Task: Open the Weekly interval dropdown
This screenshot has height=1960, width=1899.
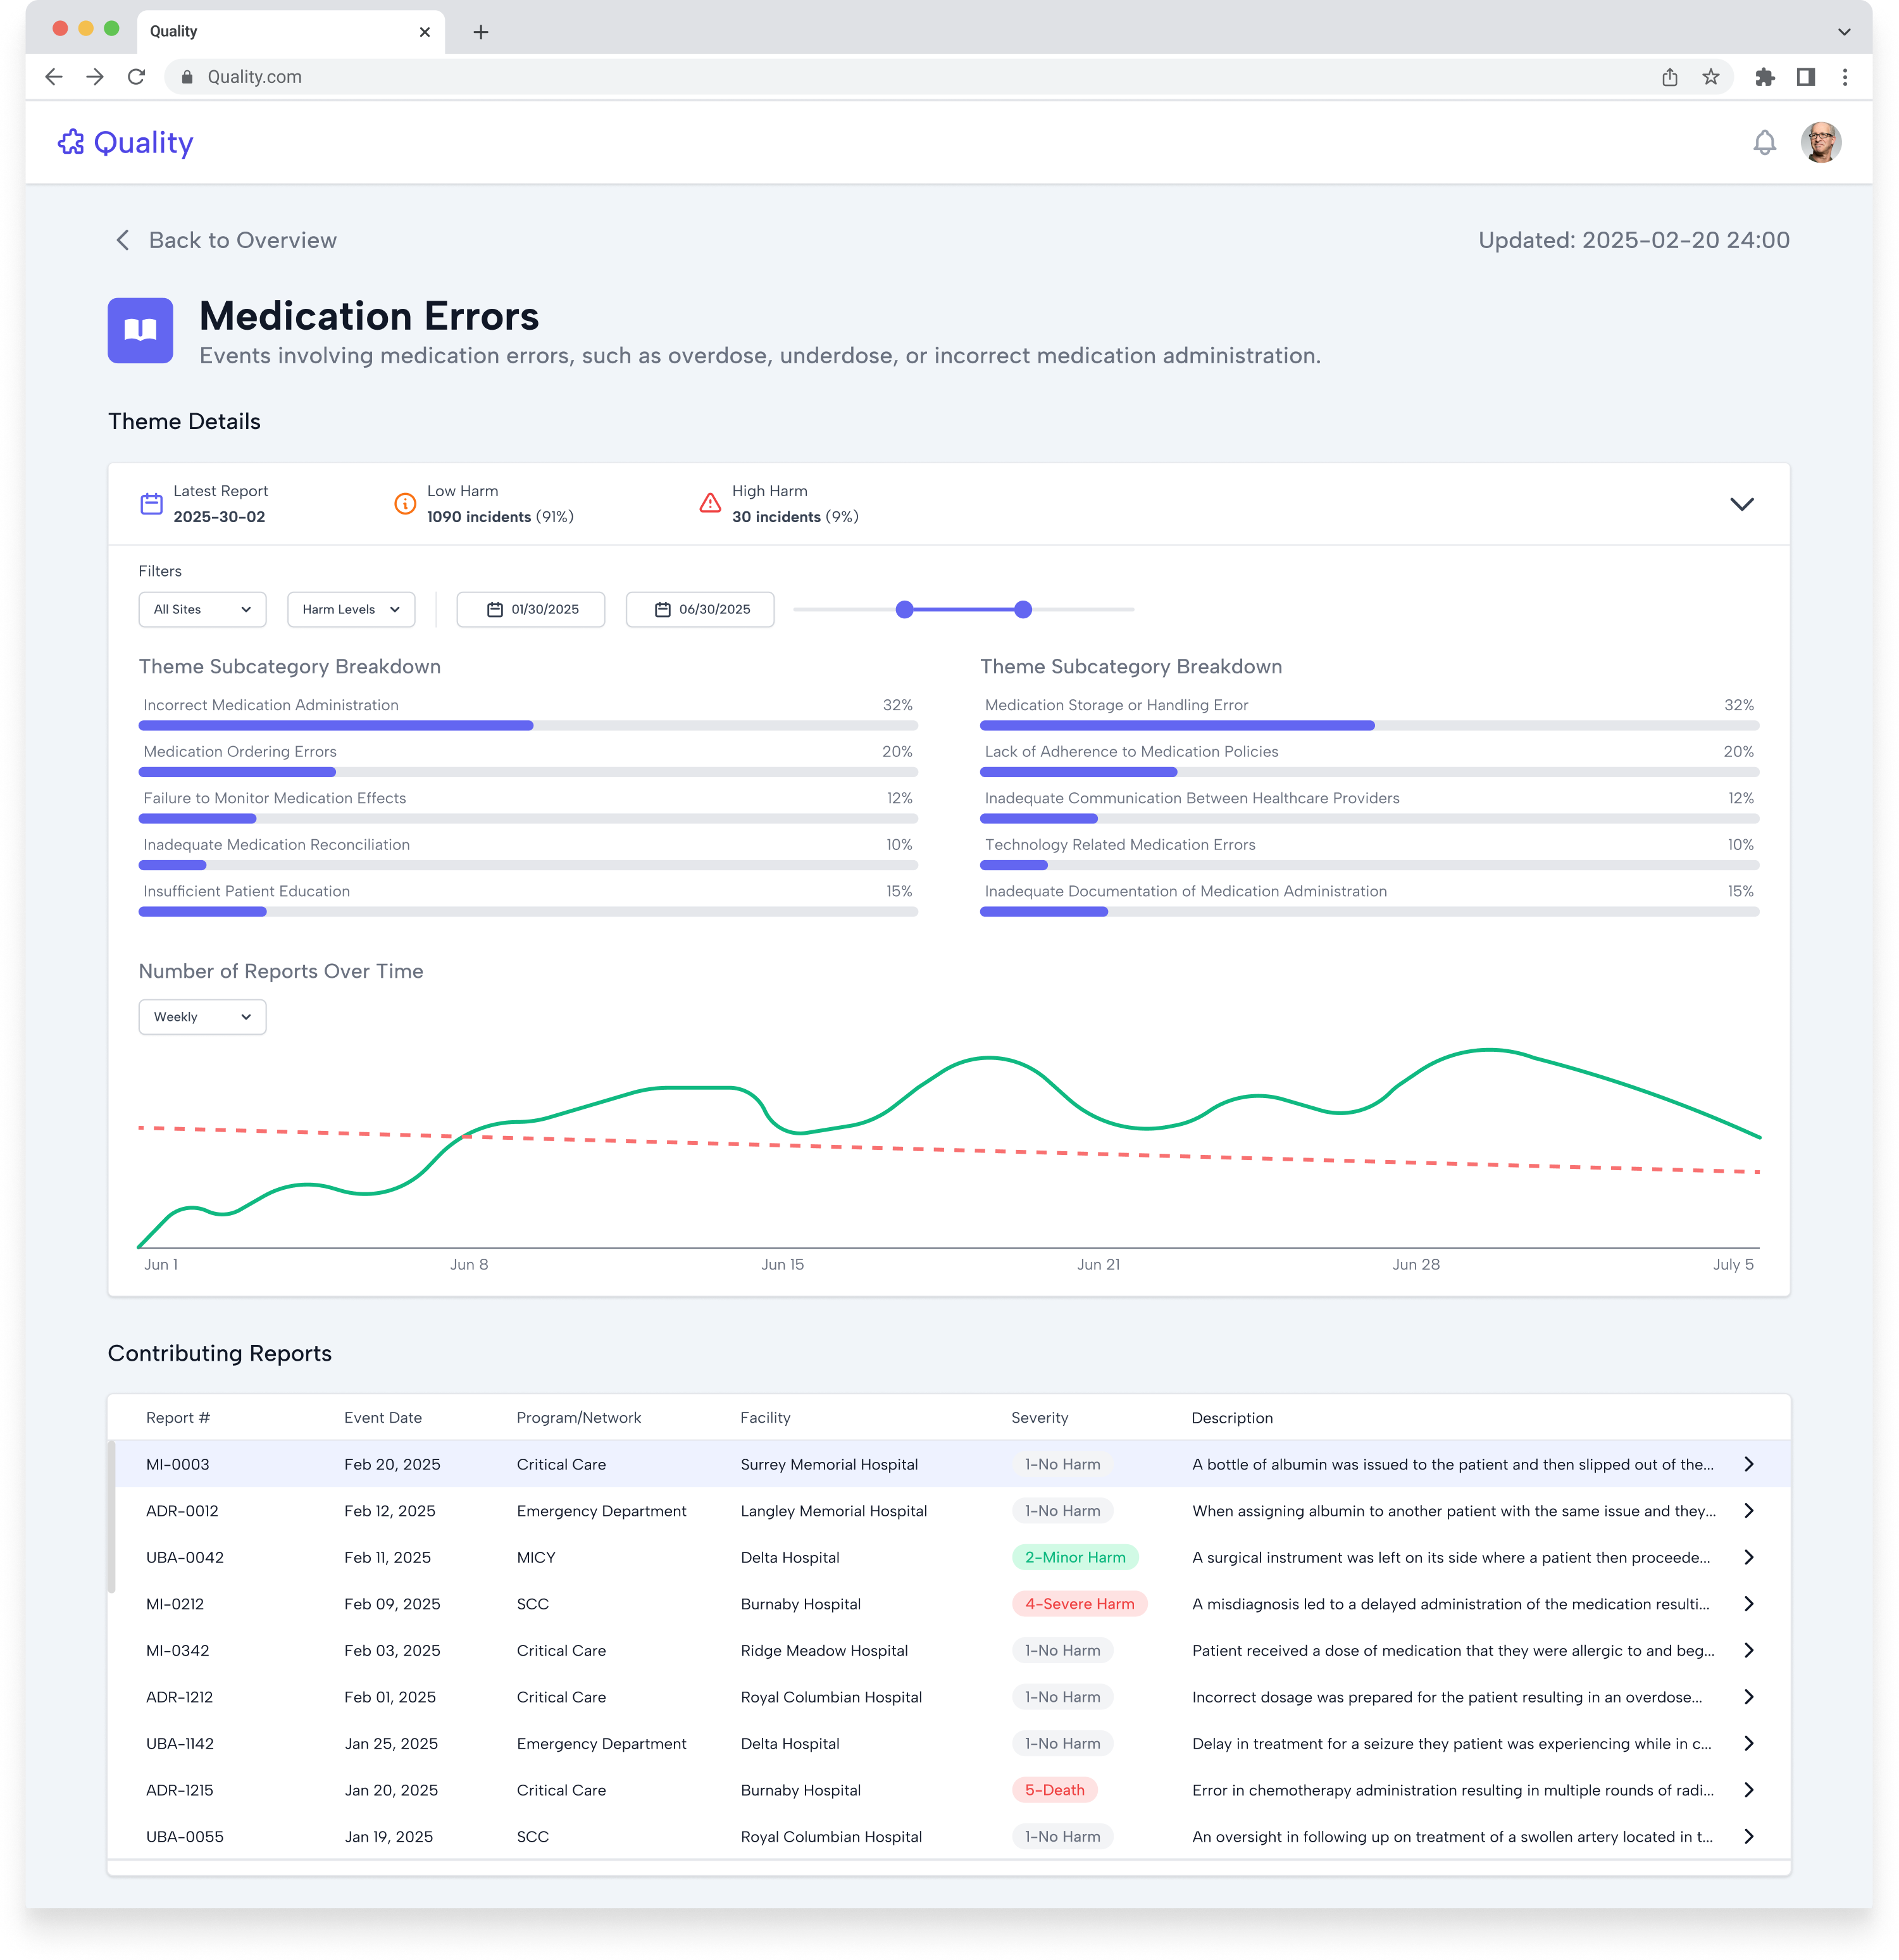Action: tap(202, 1017)
